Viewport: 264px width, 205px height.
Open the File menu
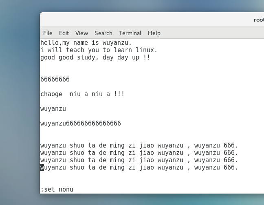pos(48,33)
